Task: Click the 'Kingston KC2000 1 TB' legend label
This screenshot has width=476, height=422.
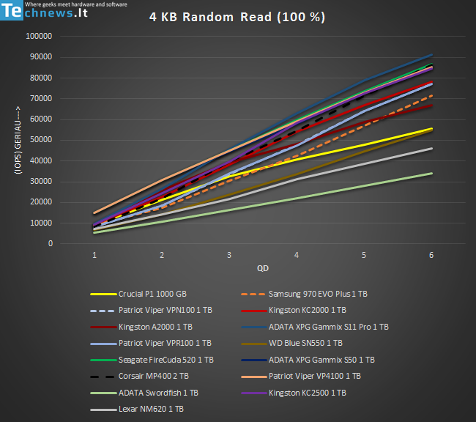Action: click(308, 310)
